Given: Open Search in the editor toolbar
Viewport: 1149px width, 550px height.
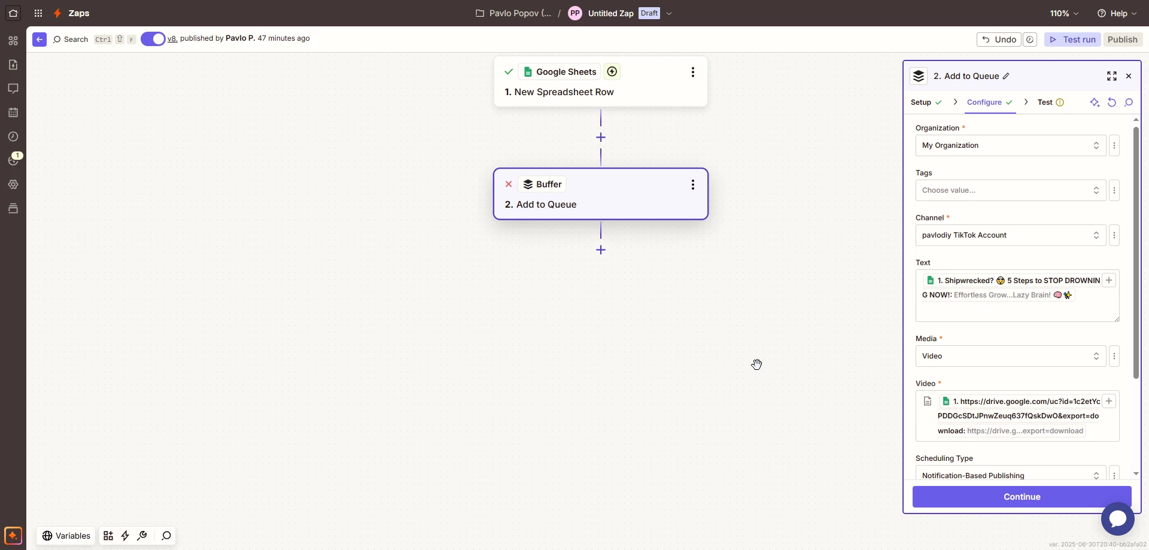Looking at the screenshot, I should (x=71, y=39).
